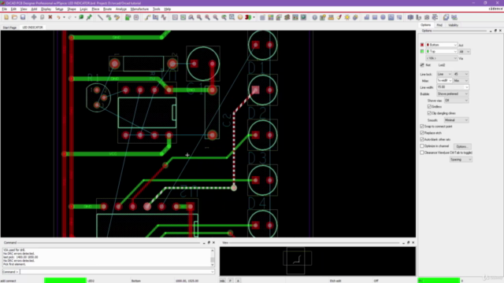Click the sun-shaped Highlight icon
The width and height of the screenshot is (504, 283).
point(347,17)
